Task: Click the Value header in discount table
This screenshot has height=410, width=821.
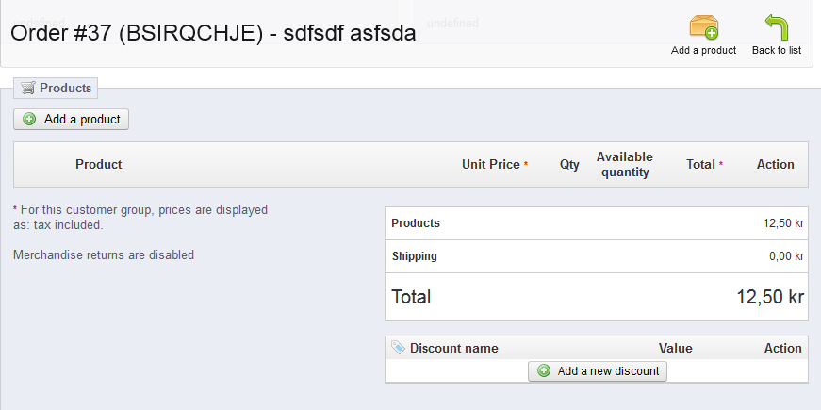Action: coord(675,348)
